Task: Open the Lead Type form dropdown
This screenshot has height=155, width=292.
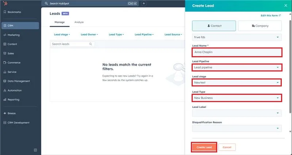Action: pyautogui.click(x=237, y=98)
